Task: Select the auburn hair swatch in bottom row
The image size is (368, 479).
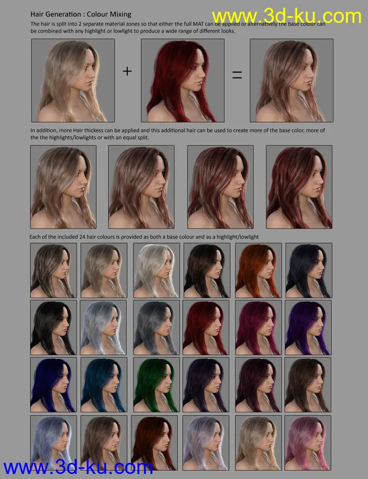Action: (154, 441)
